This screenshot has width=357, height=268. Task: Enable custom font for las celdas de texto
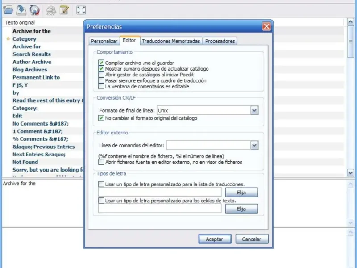point(101,201)
